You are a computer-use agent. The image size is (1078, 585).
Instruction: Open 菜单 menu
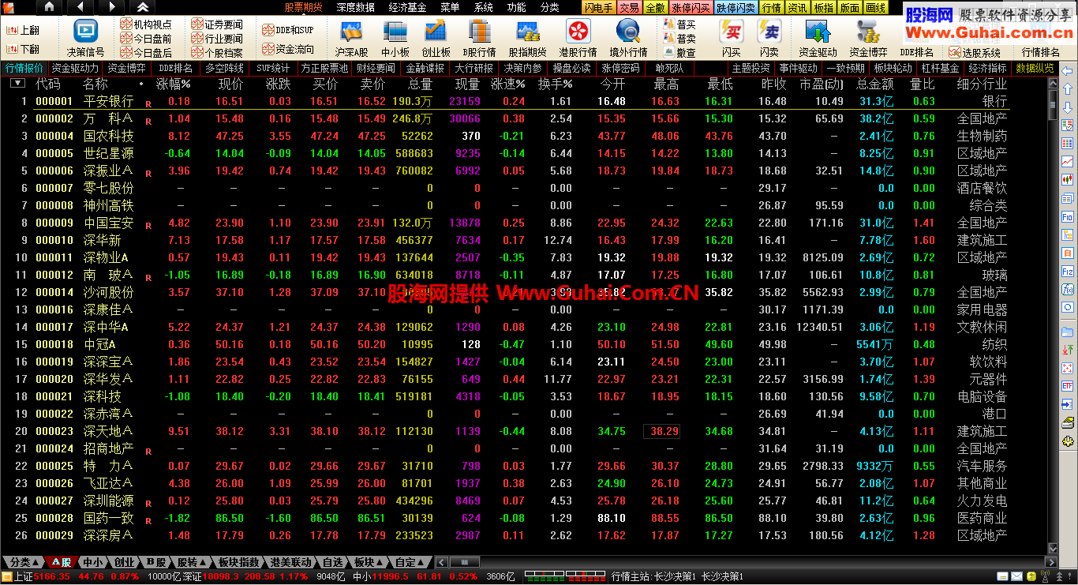pyautogui.click(x=450, y=7)
